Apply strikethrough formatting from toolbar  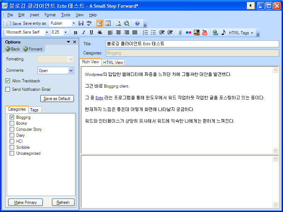100,33
